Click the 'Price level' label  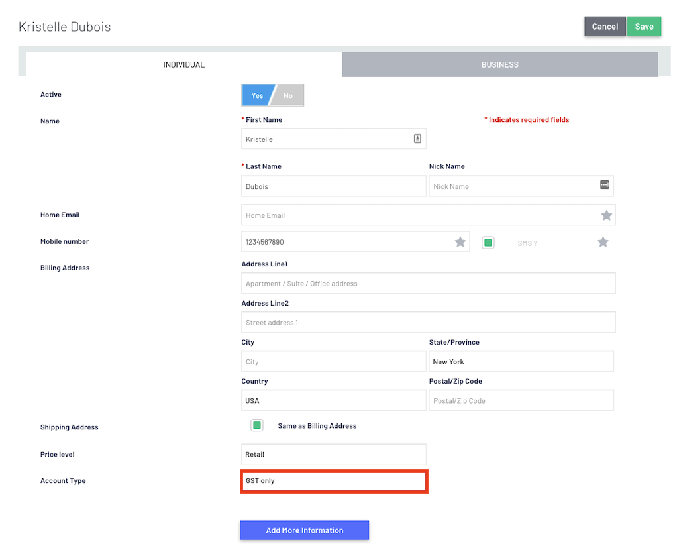point(57,455)
